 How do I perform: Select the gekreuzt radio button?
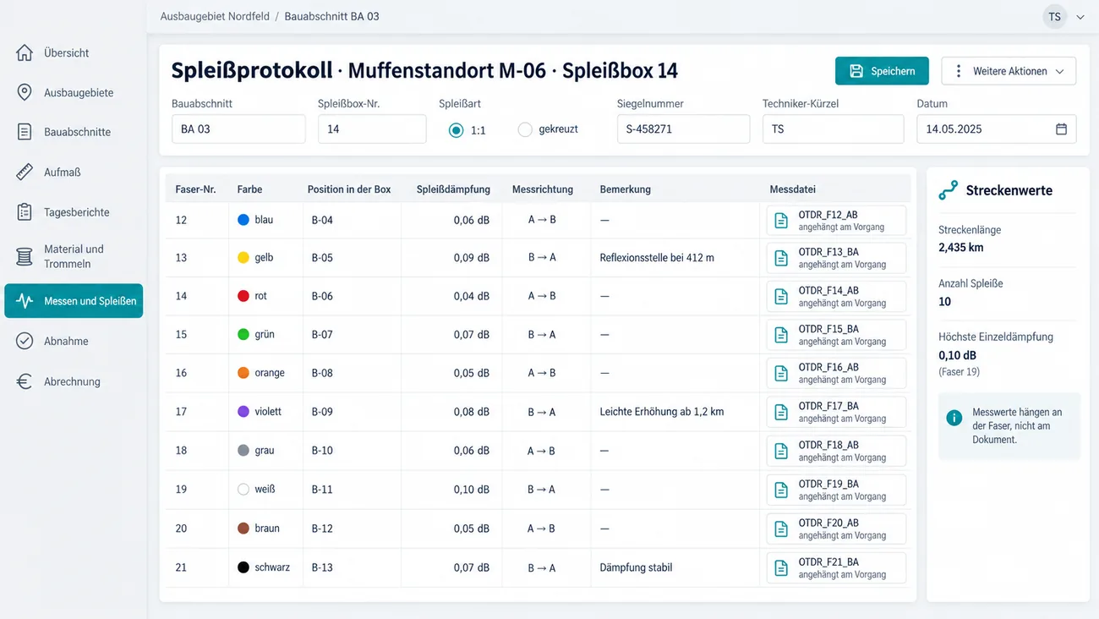(x=525, y=130)
